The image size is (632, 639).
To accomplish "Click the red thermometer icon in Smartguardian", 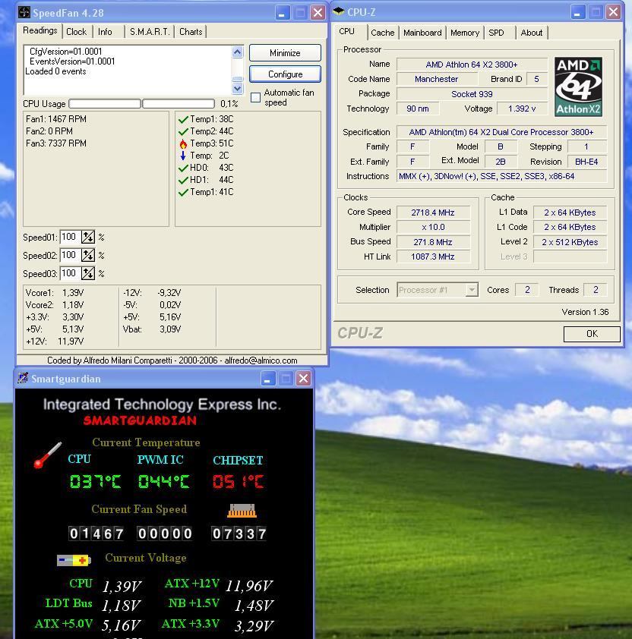I will point(47,455).
